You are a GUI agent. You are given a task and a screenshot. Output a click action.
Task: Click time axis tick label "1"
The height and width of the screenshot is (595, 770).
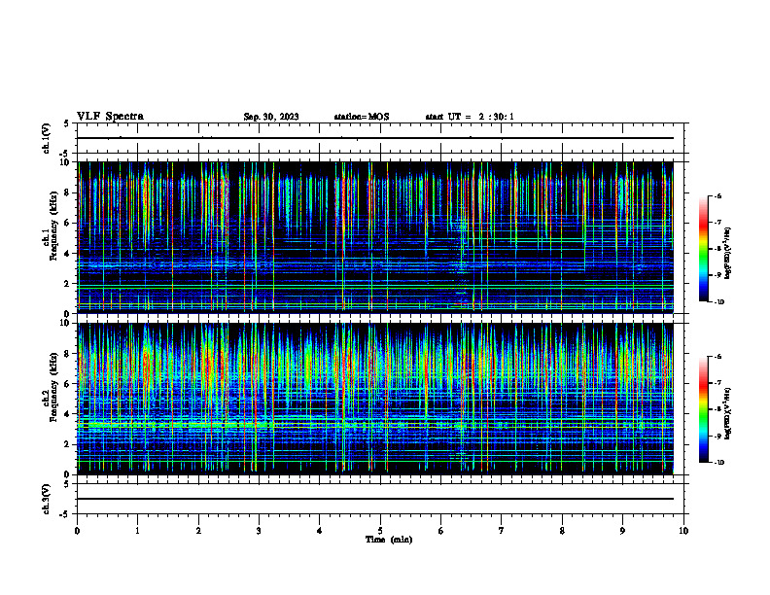[x=137, y=531]
